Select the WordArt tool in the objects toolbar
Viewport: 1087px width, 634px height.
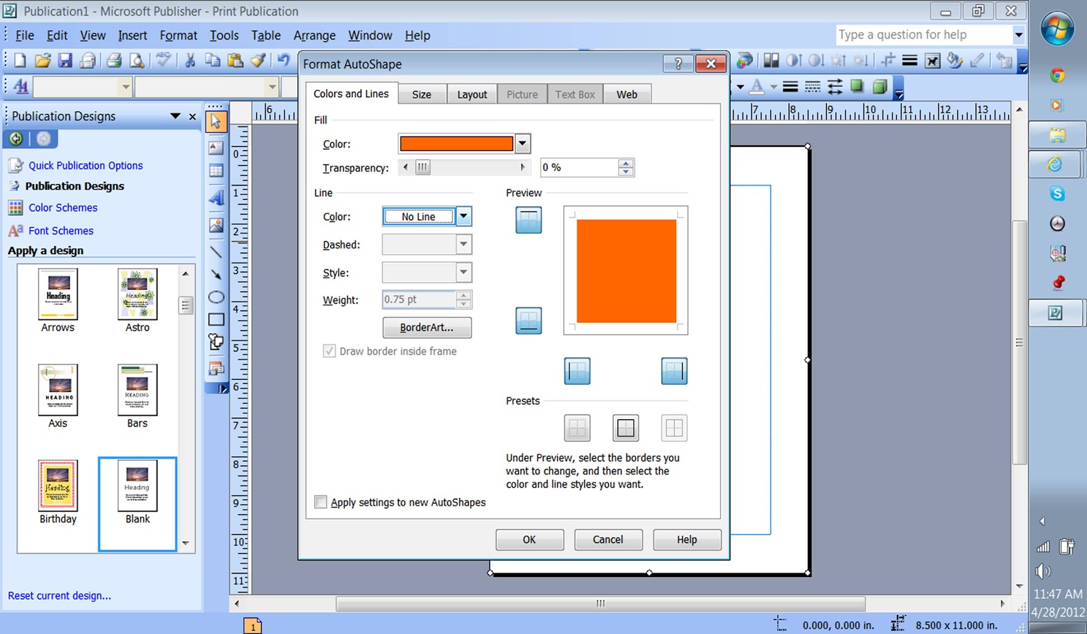coord(216,198)
